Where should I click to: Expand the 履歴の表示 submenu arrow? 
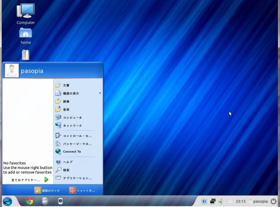[100, 93]
